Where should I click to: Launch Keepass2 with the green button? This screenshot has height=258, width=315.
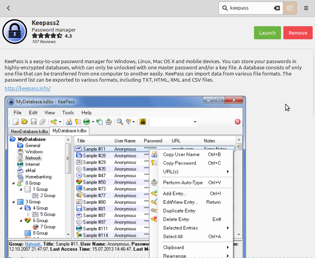click(267, 33)
